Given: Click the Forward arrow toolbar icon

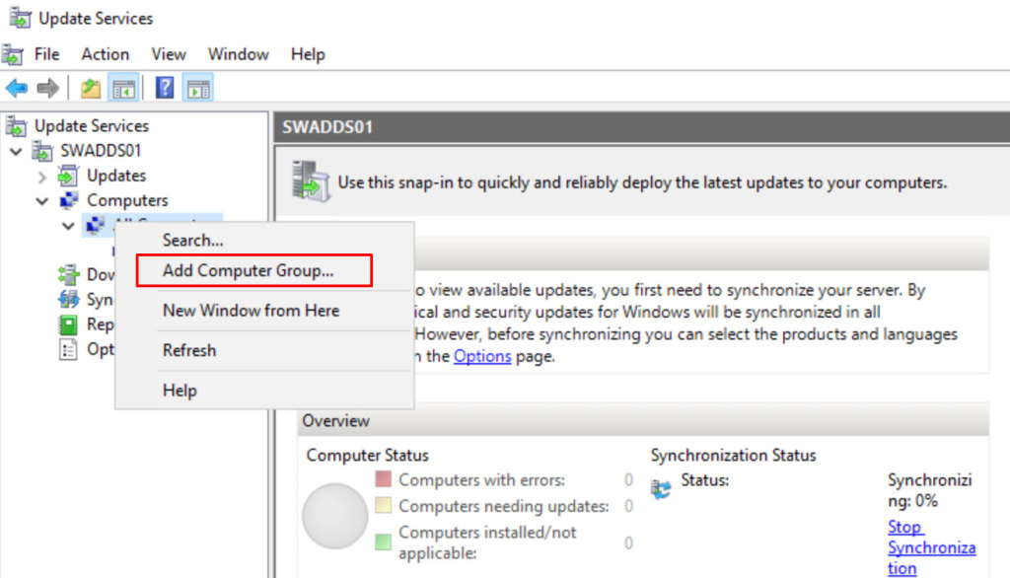Looking at the screenshot, I should point(47,88).
